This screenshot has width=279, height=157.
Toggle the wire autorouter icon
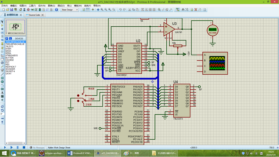[178, 10]
